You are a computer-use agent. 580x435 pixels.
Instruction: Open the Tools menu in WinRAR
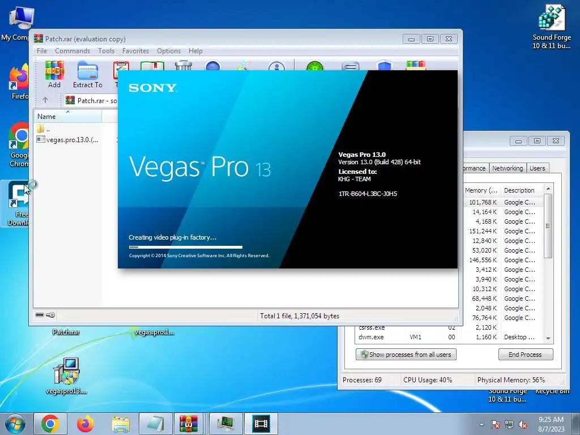point(106,50)
